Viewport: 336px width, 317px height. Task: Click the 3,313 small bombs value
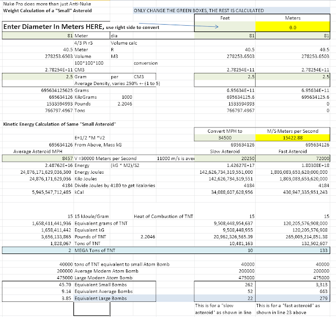pyautogui.click(x=321, y=284)
